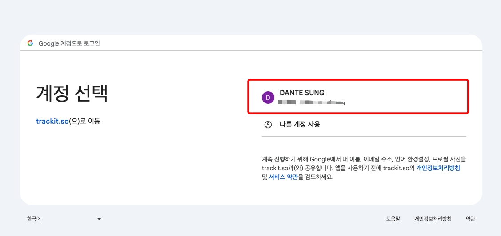501x236 pixels.
Task: Click the language selector dropdown arrow
Action: click(99, 219)
